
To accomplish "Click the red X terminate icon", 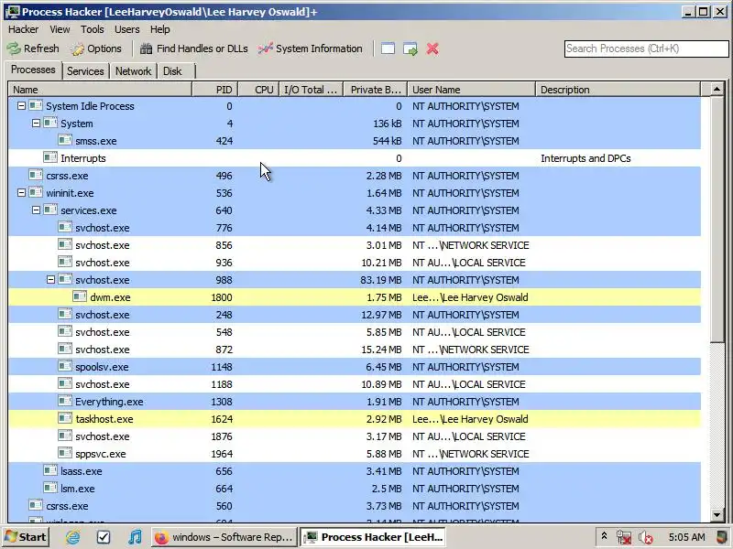I will 432,48.
